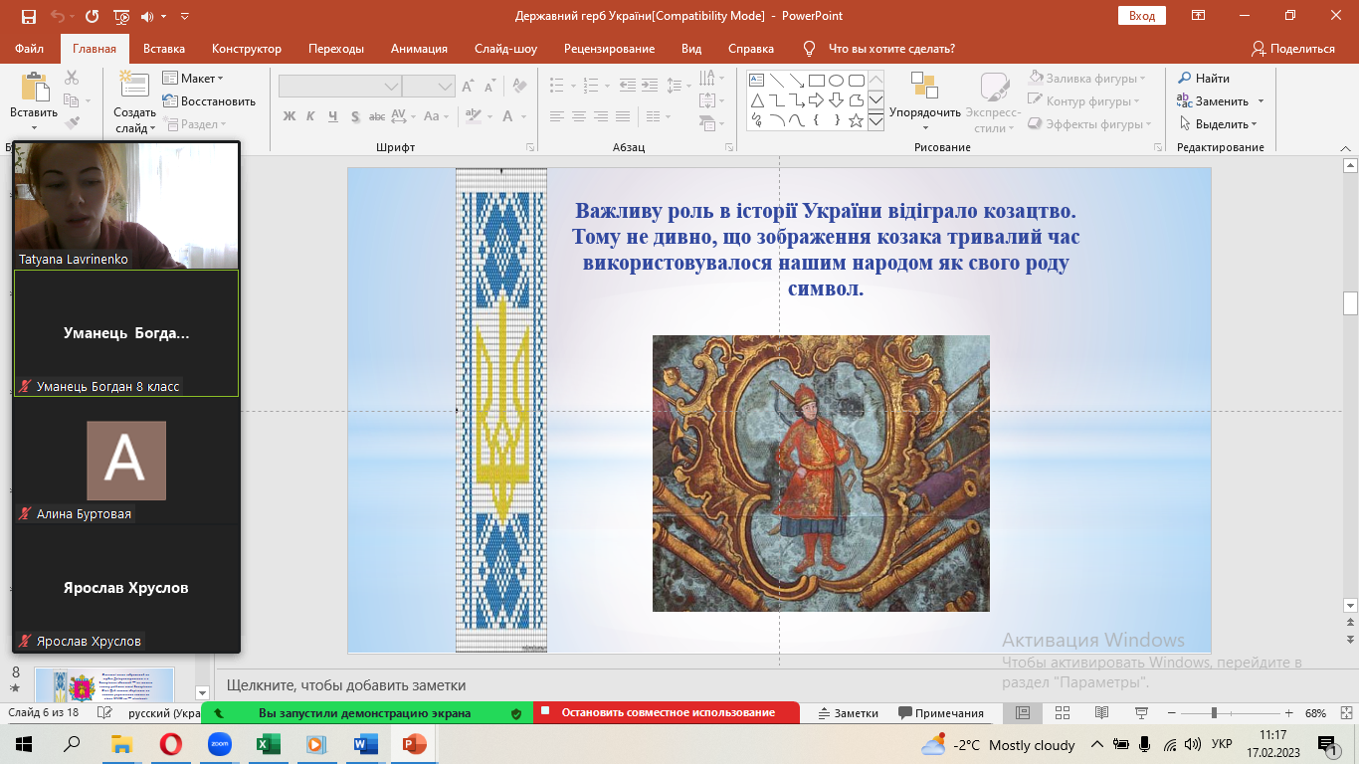The height and width of the screenshot is (764, 1359).
Task: Switch to the Insert (Вставка) tab
Action: click(x=164, y=49)
